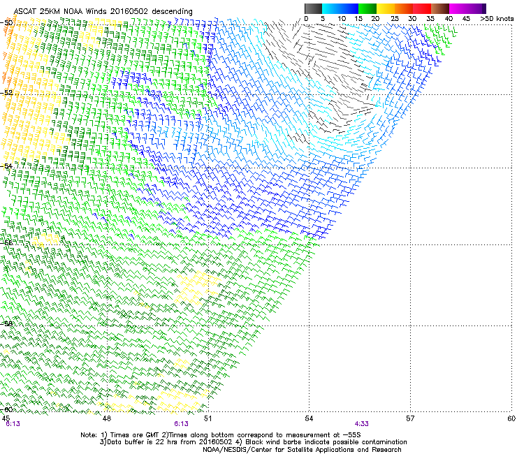Click the purple time stamp '4:33'
Viewport: 517px width, 454px height.
(x=362, y=424)
